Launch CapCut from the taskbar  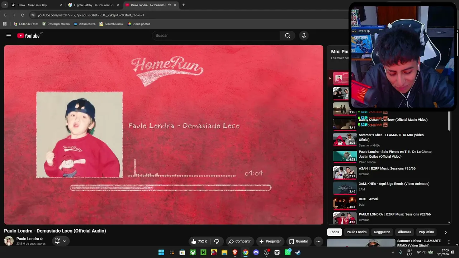[277, 252]
